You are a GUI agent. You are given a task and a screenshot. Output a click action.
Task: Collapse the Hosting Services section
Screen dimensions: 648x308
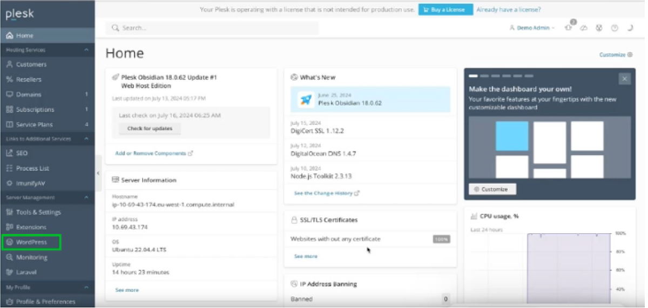[x=86, y=50]
